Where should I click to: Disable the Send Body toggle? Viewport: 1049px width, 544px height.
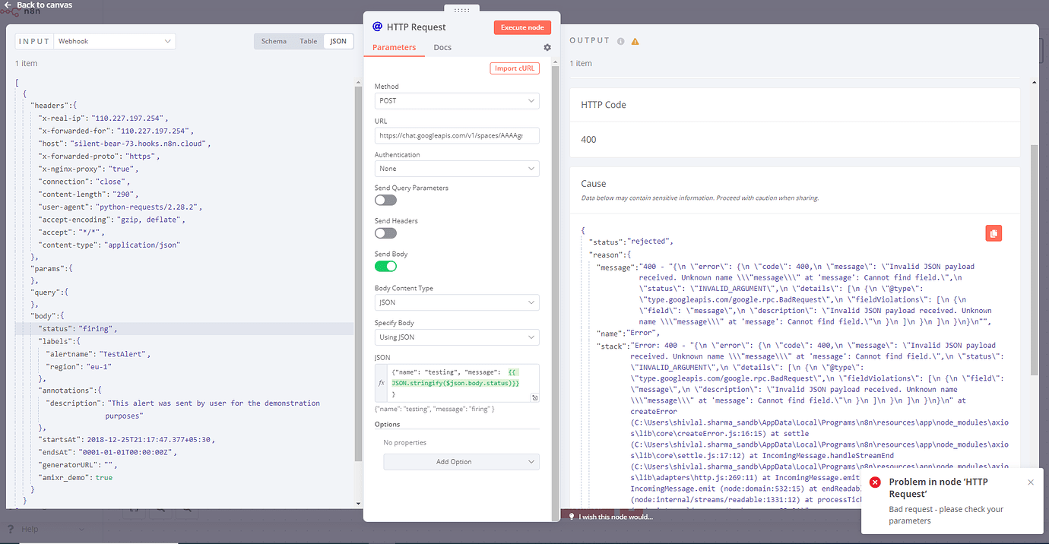[385, 266]
